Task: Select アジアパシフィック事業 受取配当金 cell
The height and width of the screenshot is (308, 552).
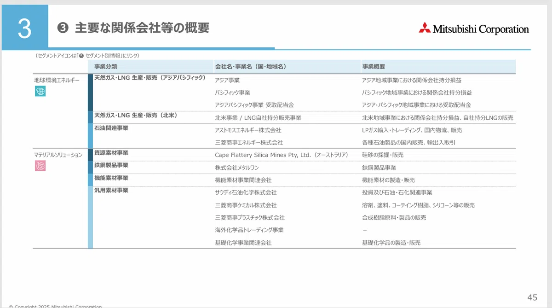Action: [x=254, y=105]
